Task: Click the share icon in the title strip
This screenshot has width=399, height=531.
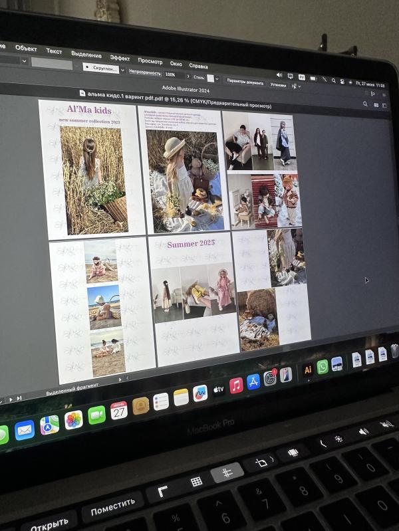Action: (x=373, y=94)
